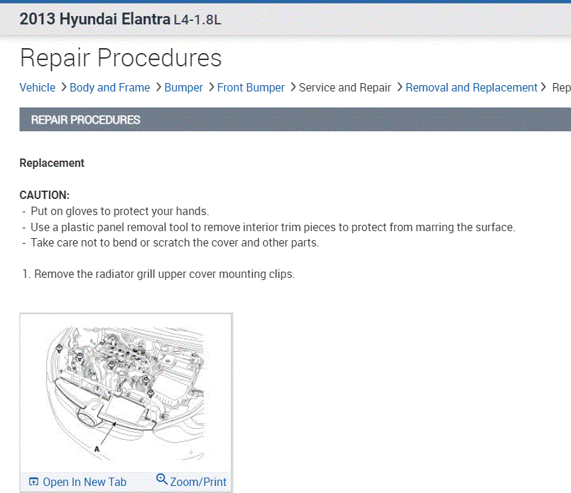Click the 'Use a plastic panel removal tool' line
This screenshot has height=493, width=571.
273,227
